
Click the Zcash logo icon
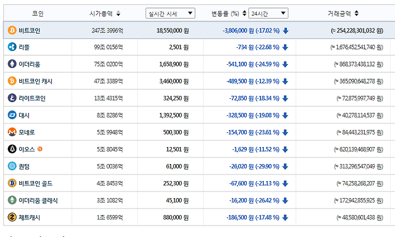[12, 217]
